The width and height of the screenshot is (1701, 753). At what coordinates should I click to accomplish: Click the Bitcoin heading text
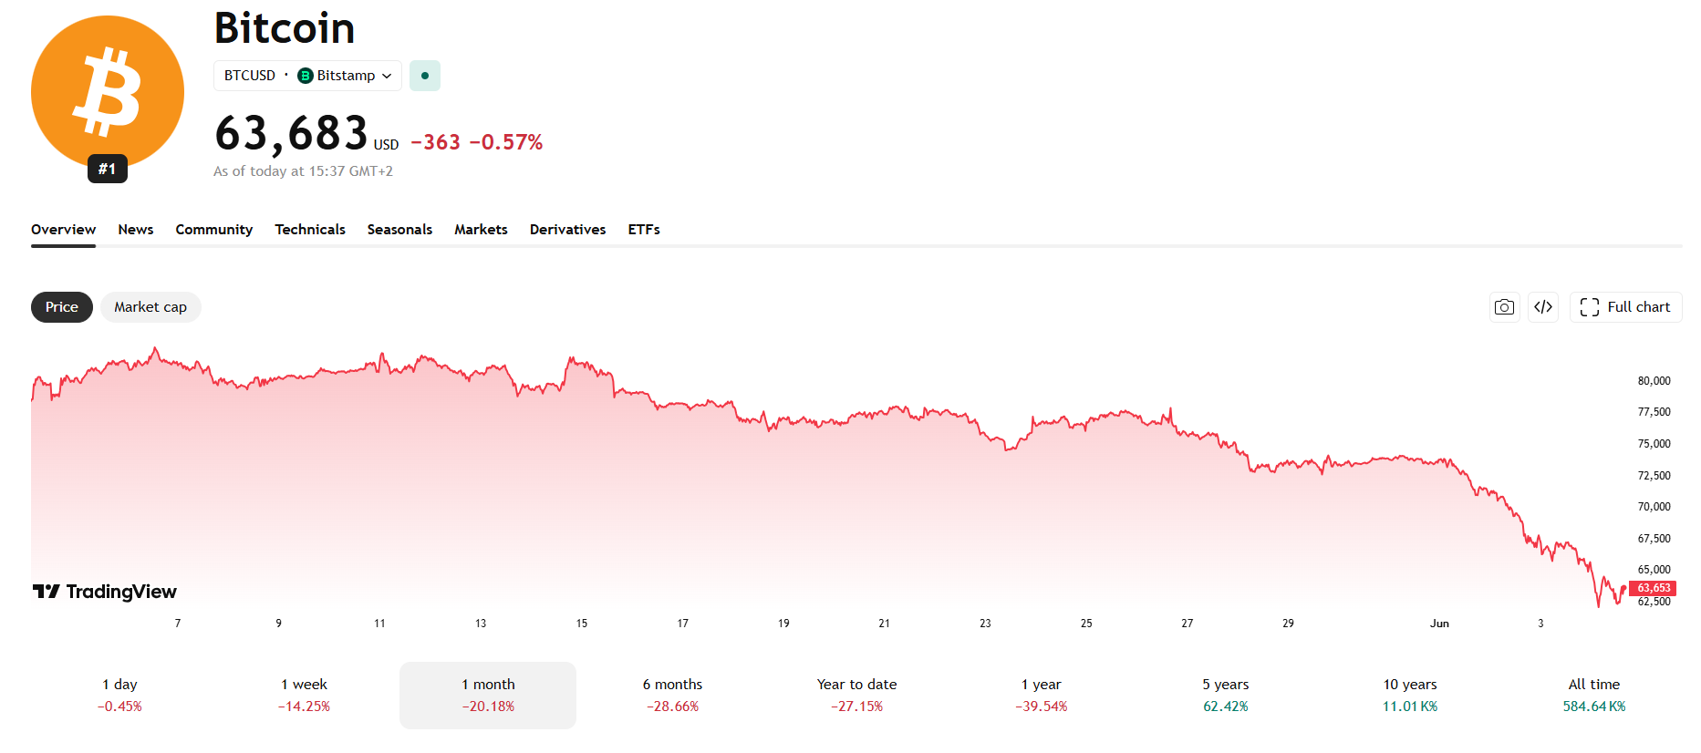click(x=285, y=28)
